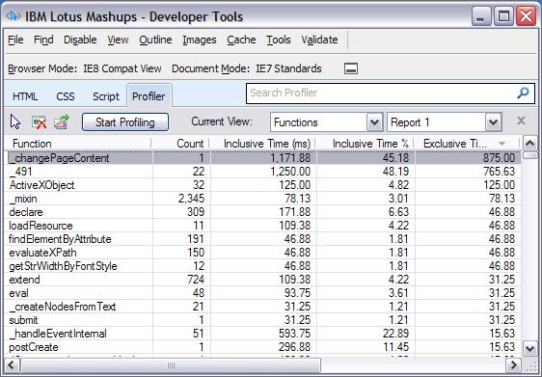Select the getStrWidthByFontStyle row

(263, 266)
